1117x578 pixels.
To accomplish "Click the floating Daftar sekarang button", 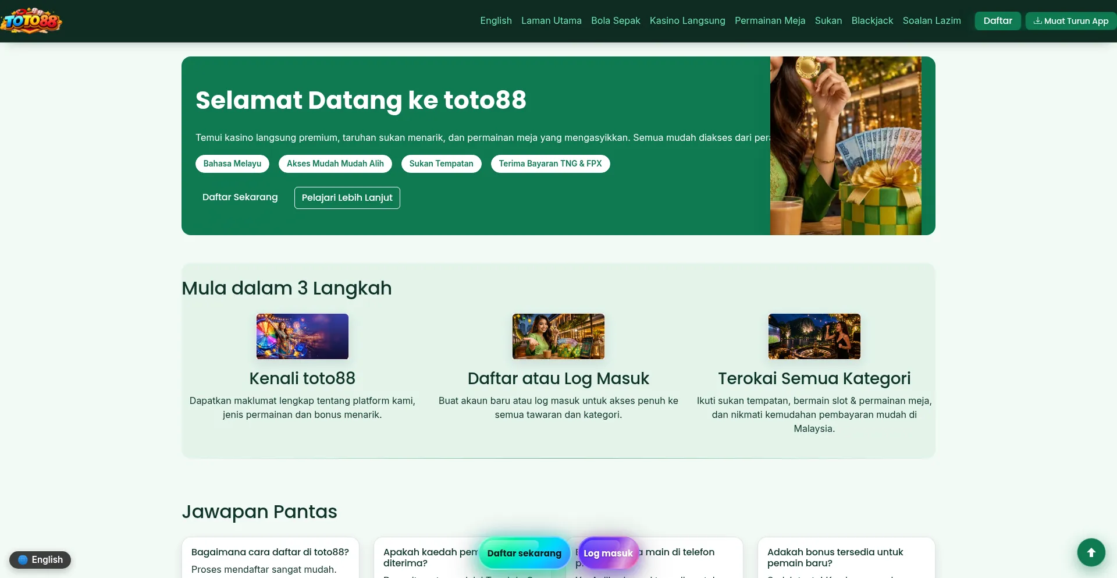I will click(524, 553).
